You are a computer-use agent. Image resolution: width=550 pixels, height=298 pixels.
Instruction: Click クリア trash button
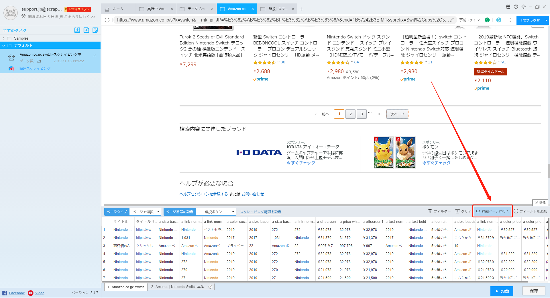coord(463,211)
